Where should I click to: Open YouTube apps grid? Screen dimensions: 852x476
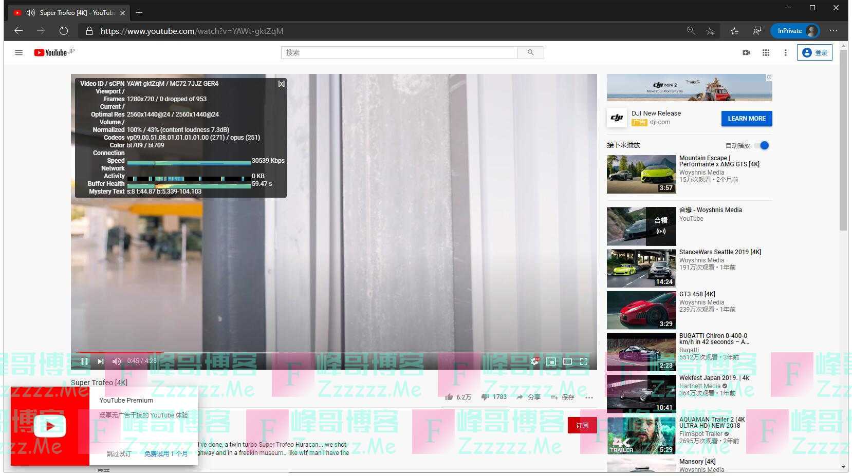click(x=766, y=52)
